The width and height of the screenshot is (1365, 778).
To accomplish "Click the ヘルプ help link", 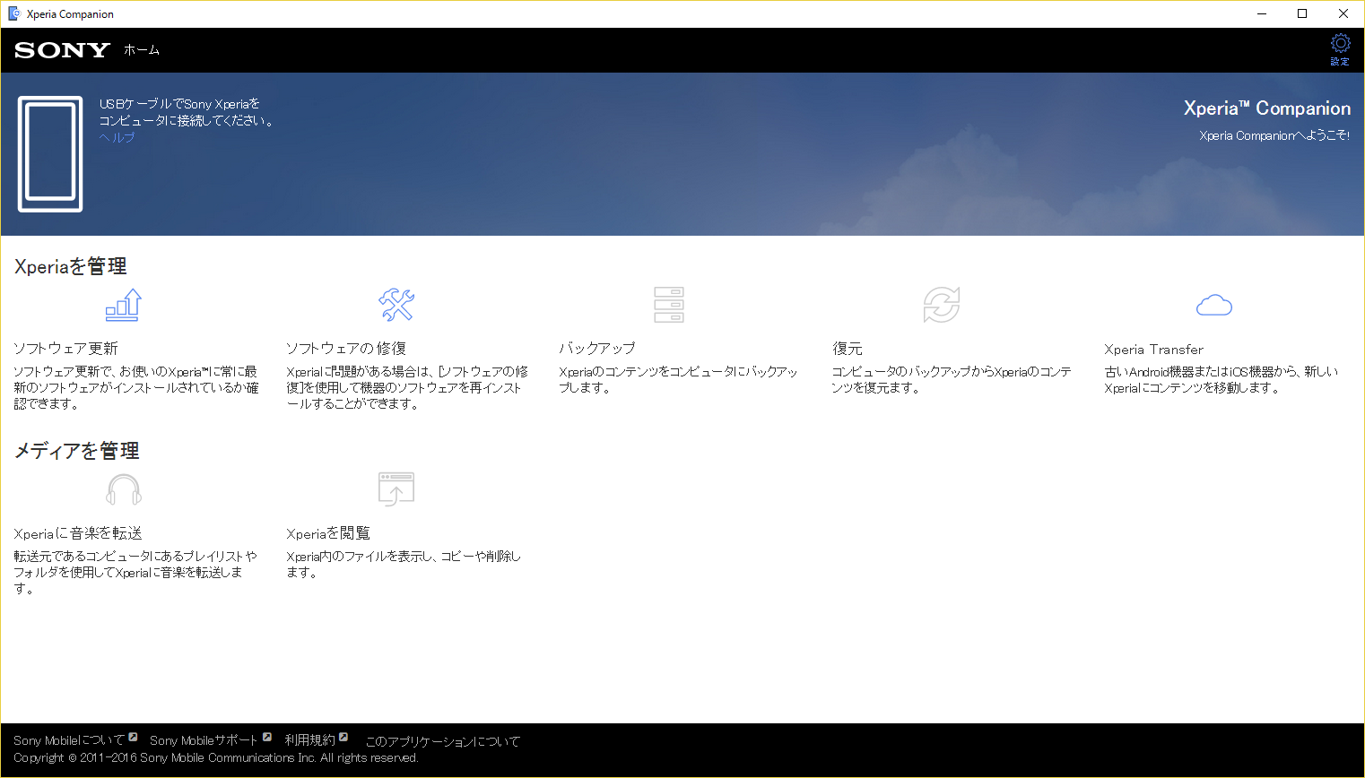I will point(117,137).
